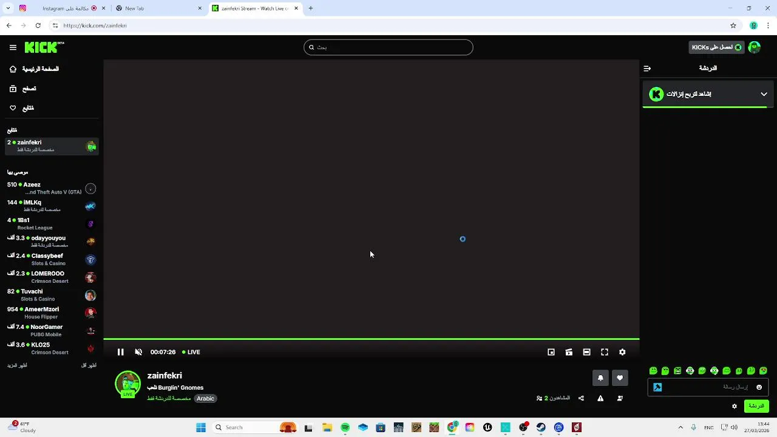
Task: Toggle notification bell for zainfekri
Action: (600, 378)
